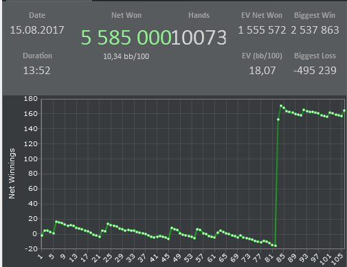Click the Net Winnings axis title
The height and width of the screenshot is (267, 347).
tap(12, 174)
